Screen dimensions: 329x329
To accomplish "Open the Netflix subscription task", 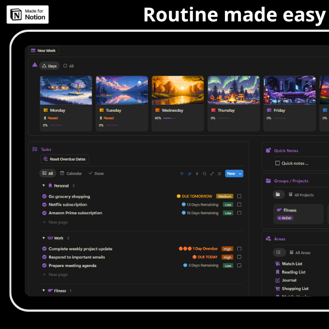I will coord(68,205).
